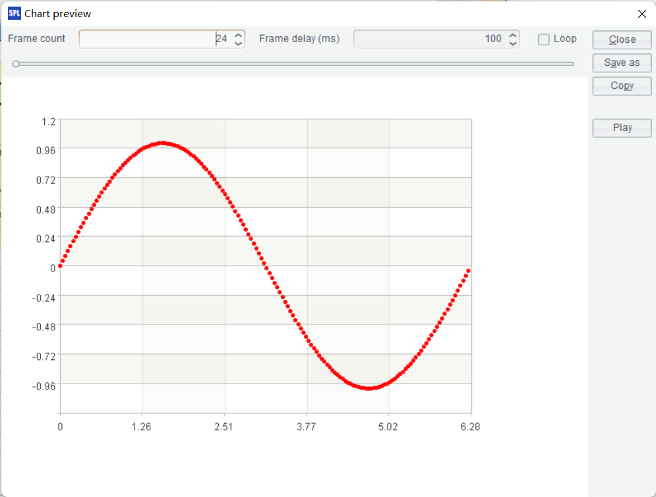Image resolution: width=656 pixels, height=497 pixels.
Task: Decrease frame count with the down arrow
Action: [239, 43]
